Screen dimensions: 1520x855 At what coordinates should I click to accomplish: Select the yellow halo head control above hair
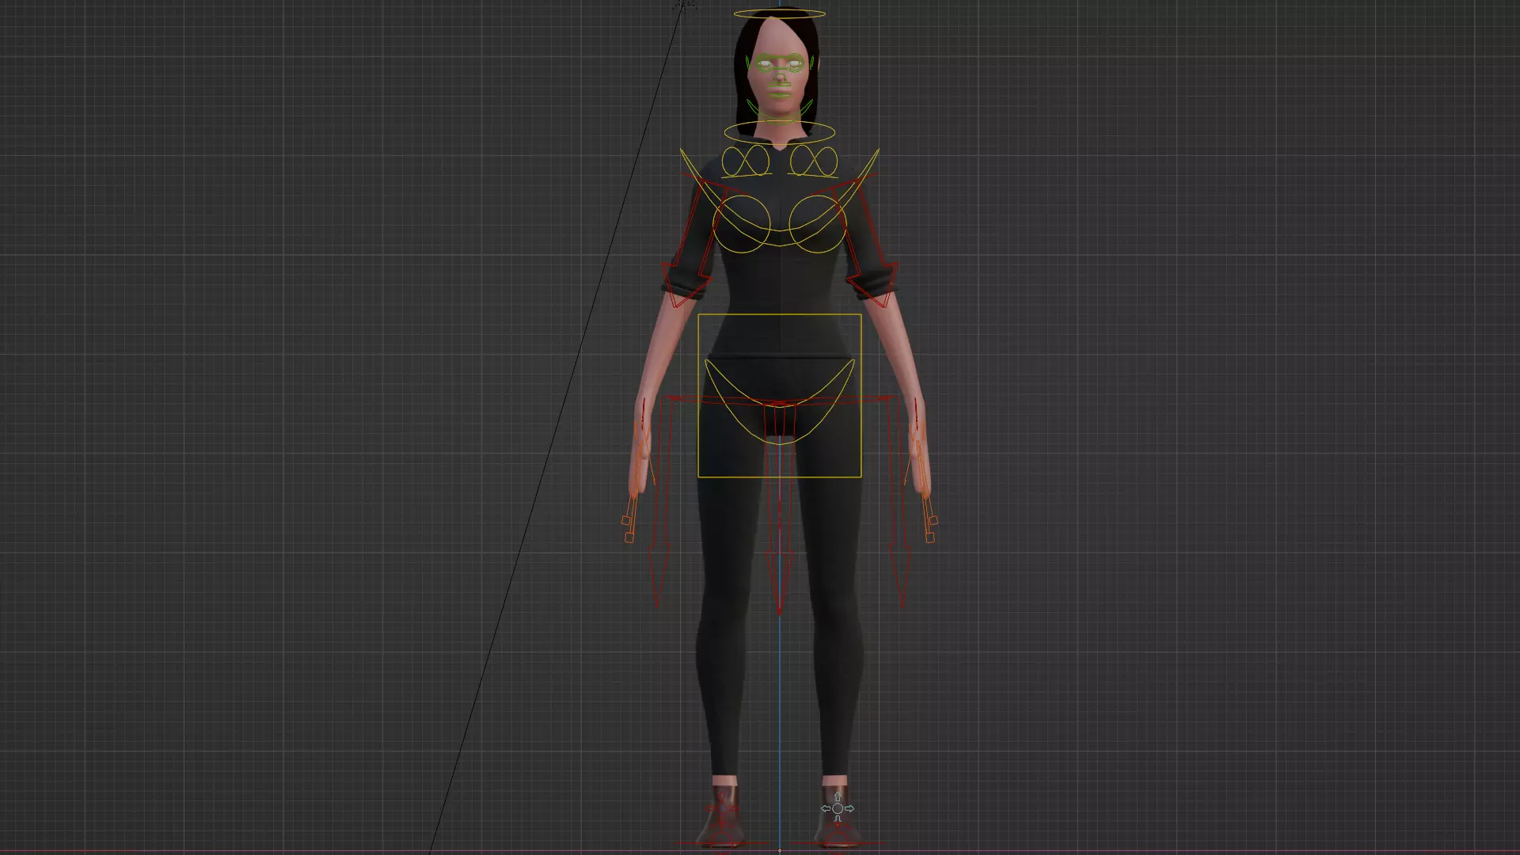779,13
